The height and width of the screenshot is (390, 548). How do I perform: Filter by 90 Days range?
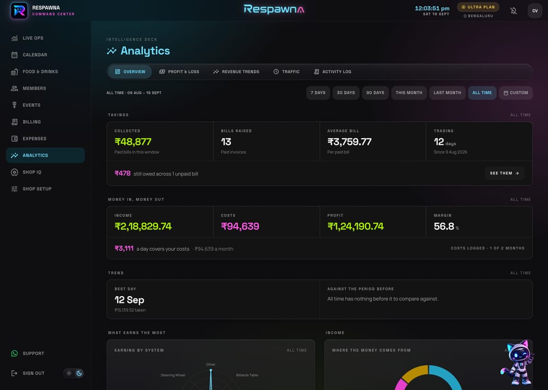click(x=375, y=93)
